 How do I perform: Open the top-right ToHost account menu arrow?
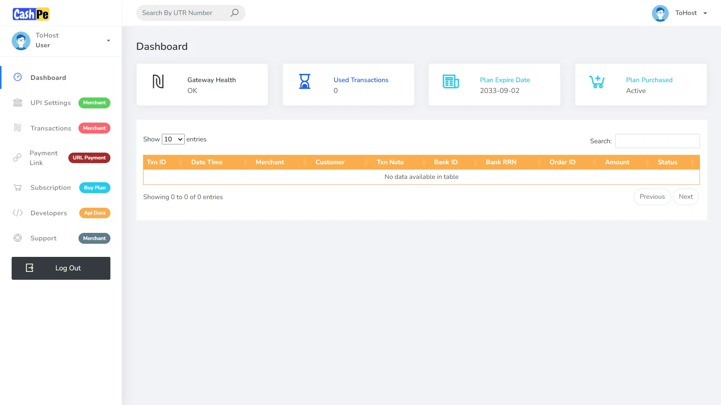tap(705, 13)
